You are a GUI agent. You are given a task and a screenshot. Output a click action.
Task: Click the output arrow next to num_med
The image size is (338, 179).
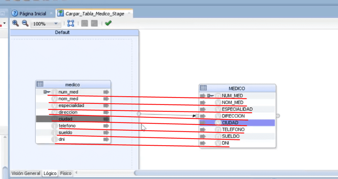point(106,92)
